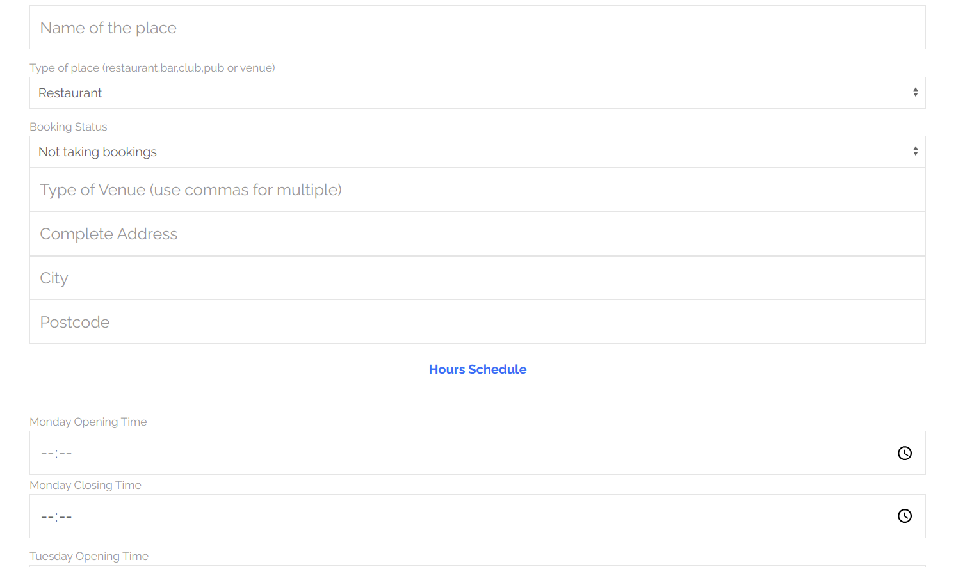
Task: Open the 'Not taking bookings' select box
Action: click(x=477, y=152)
